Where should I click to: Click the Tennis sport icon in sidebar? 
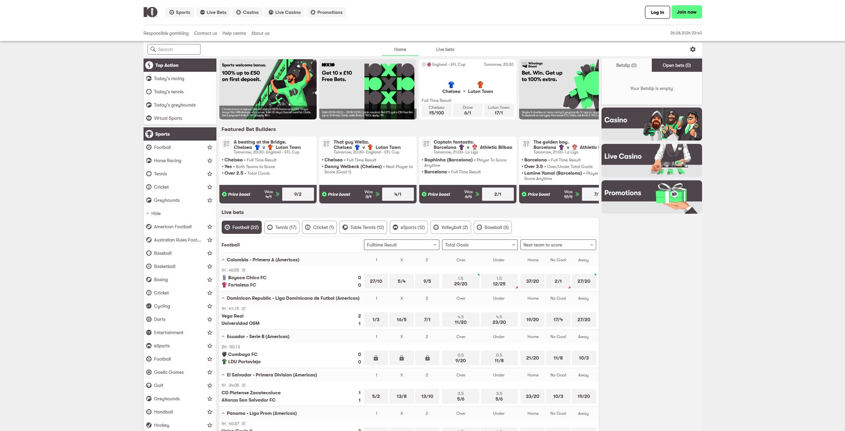149,174
